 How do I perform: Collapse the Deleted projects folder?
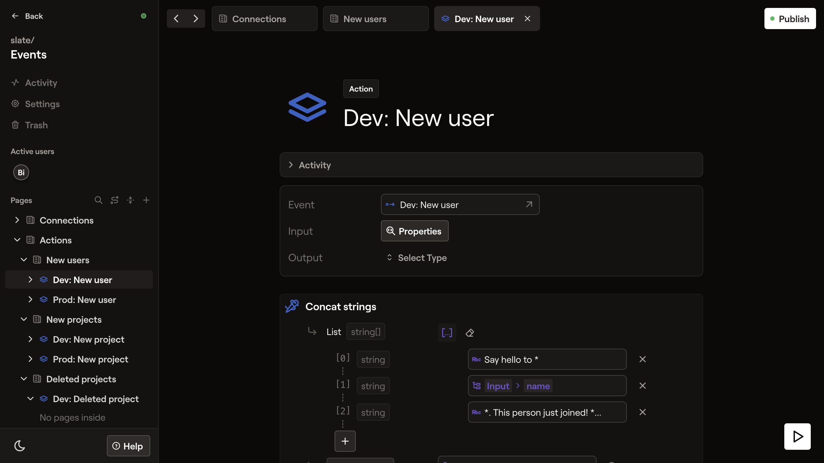(x=24, y=379)
